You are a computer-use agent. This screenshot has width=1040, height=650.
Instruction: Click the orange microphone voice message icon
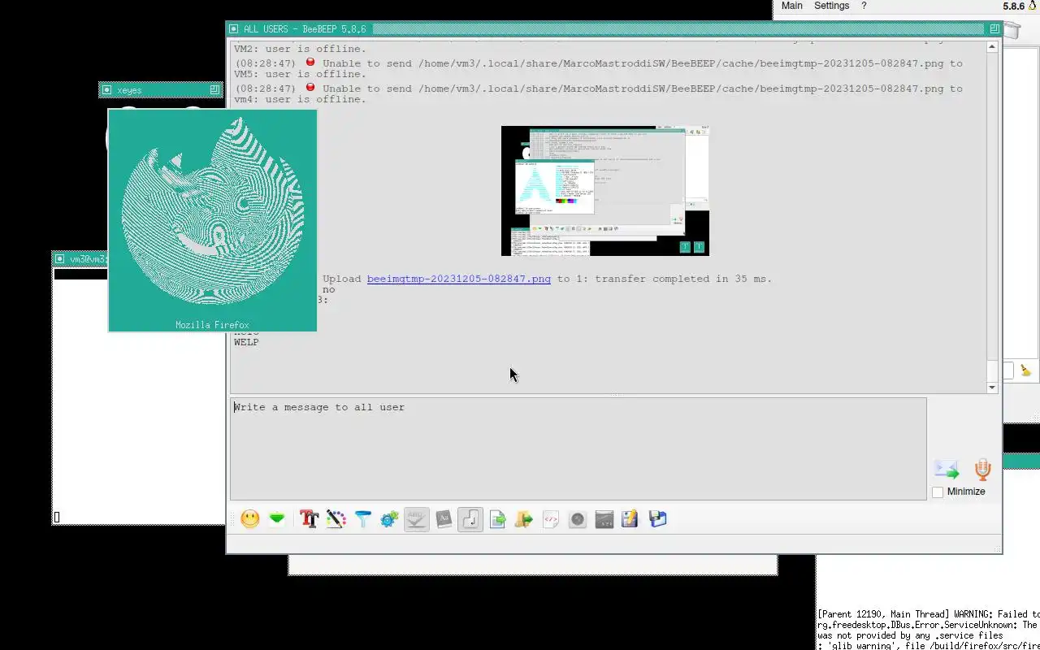pyautogui.click(x=983, y=470)
